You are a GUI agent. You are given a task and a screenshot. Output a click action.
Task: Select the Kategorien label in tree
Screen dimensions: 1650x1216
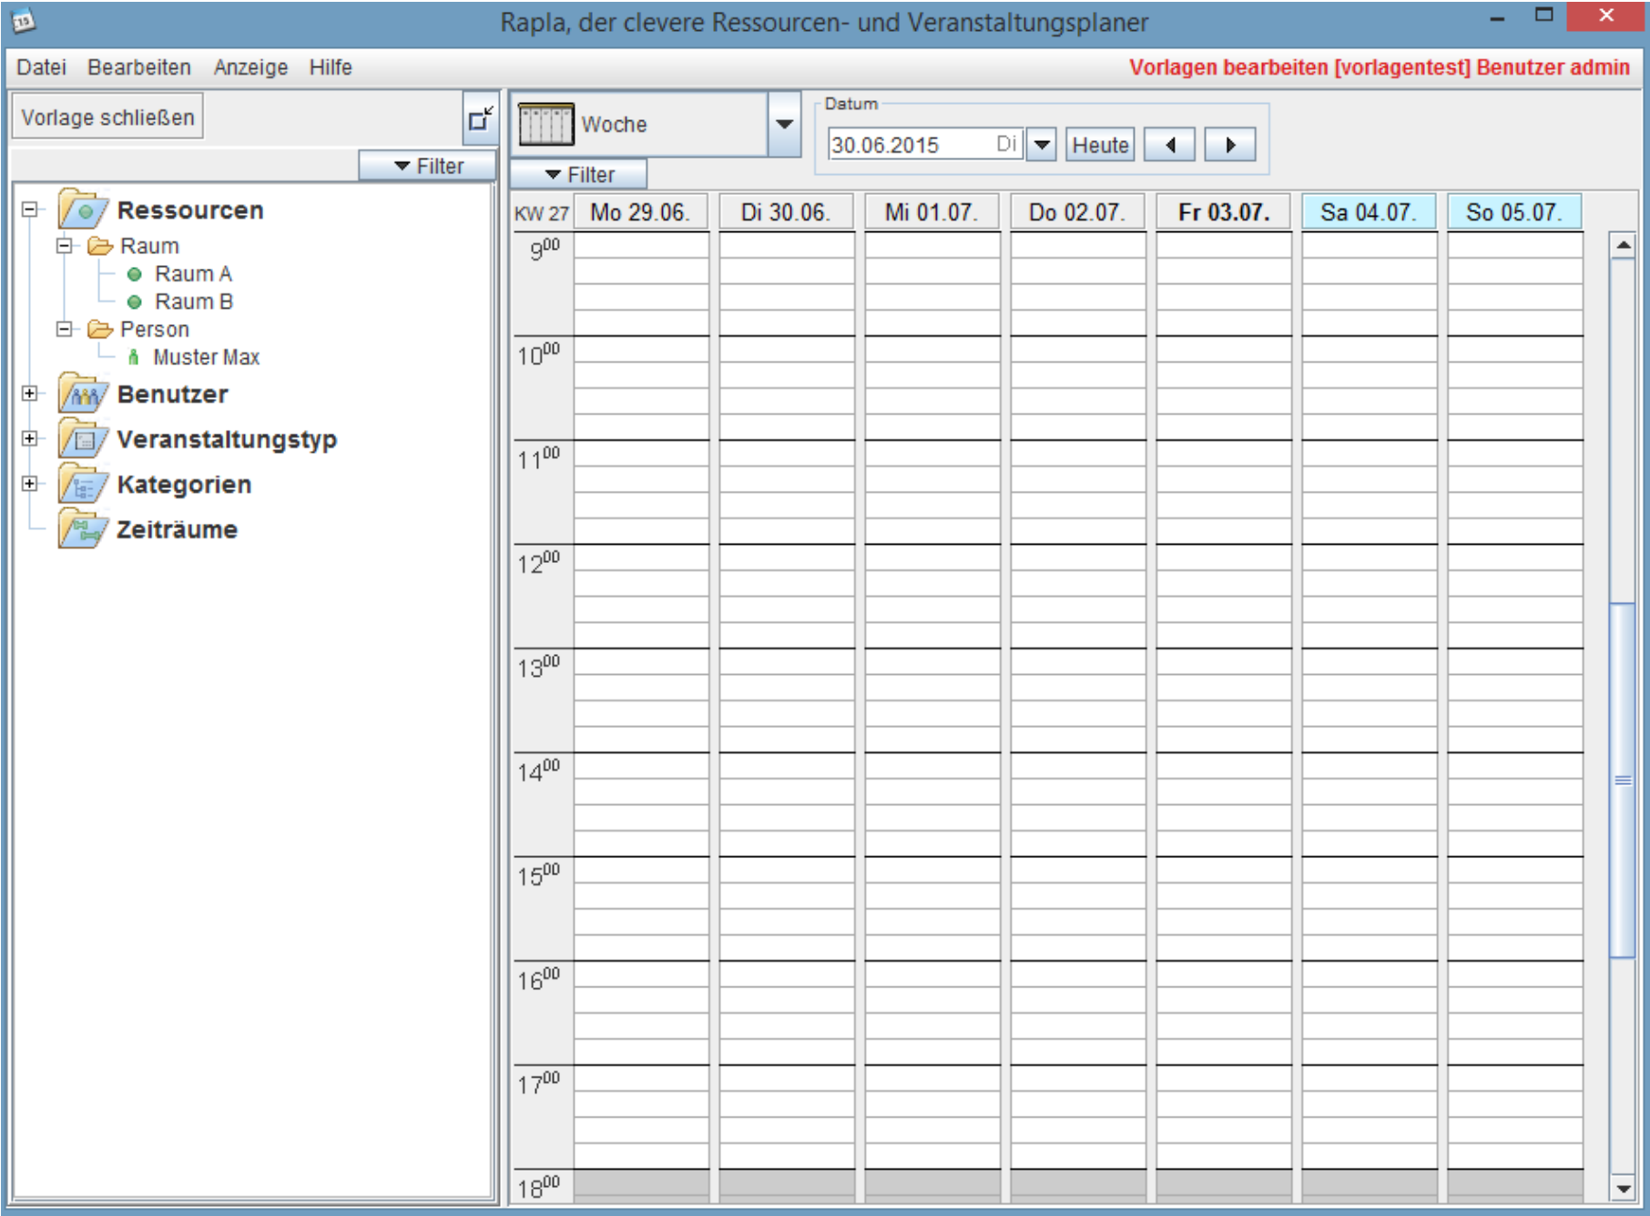(x=184, y=484)
